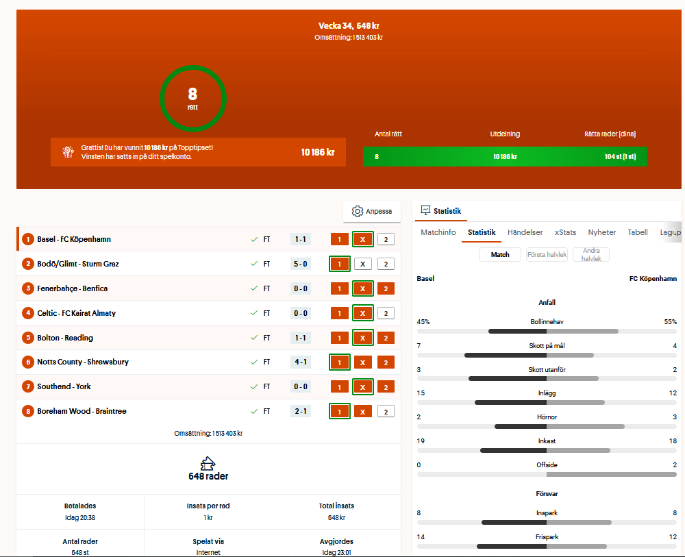Image resolution: width=685 pixels, height=557 pixels.
Task: Click the 4-1 score for Notts County match
Action: pos(301,362)
